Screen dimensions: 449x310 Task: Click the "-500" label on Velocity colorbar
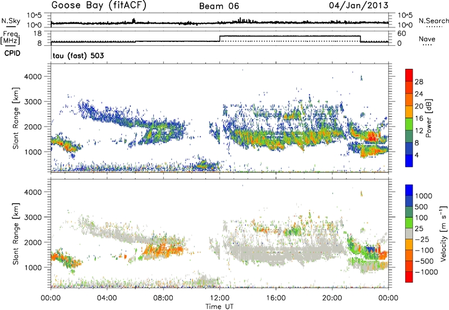[424, 261]
